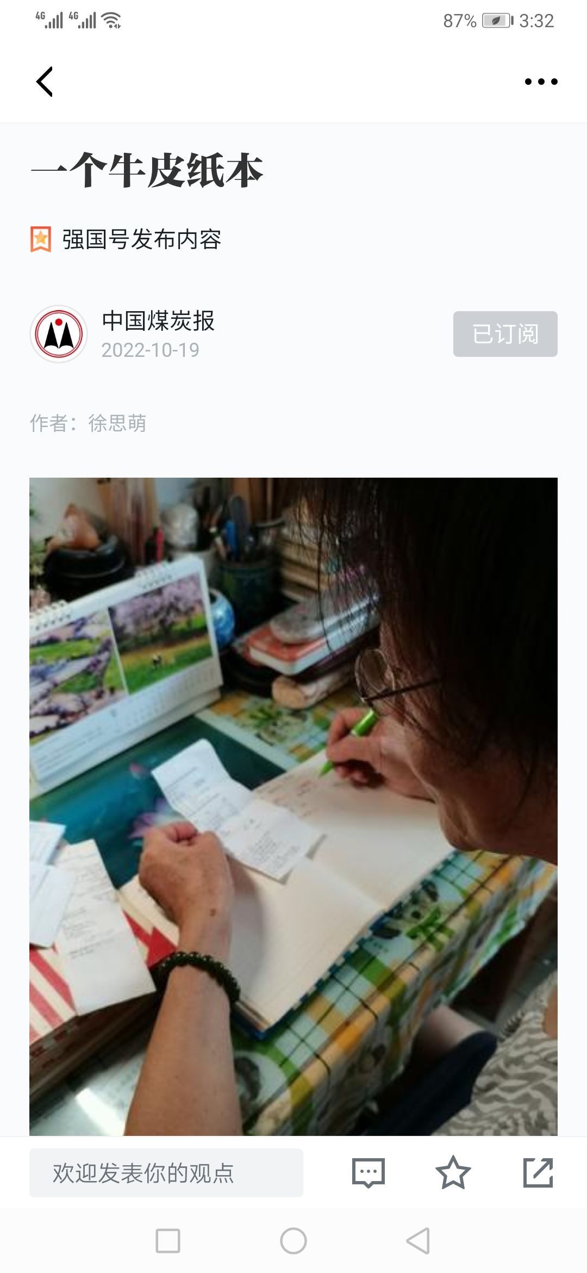Tap the article title 一个牛皮纸本
Viewport: 587px width, 1273px height.
click(147, 170)
